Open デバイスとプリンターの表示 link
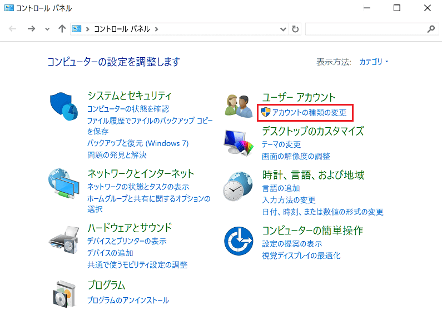442x335 pixels. click(x=127, y=241)
